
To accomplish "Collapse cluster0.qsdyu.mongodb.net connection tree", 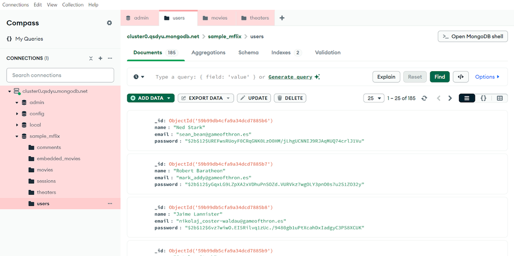I will click(10, 91).
